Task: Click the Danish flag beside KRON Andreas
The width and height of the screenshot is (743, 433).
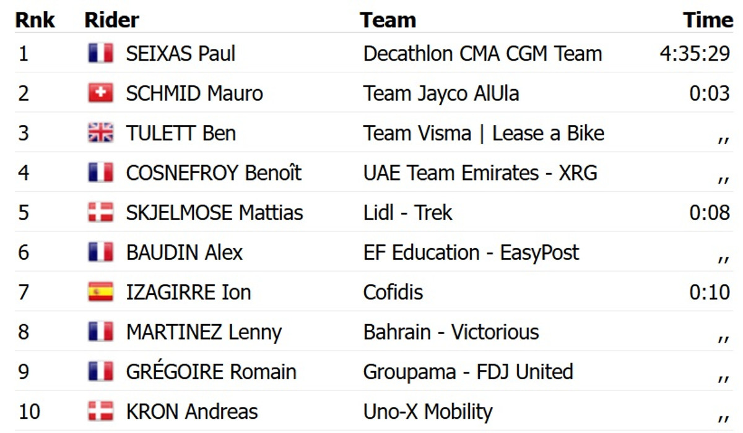Action: click(100, 411)
